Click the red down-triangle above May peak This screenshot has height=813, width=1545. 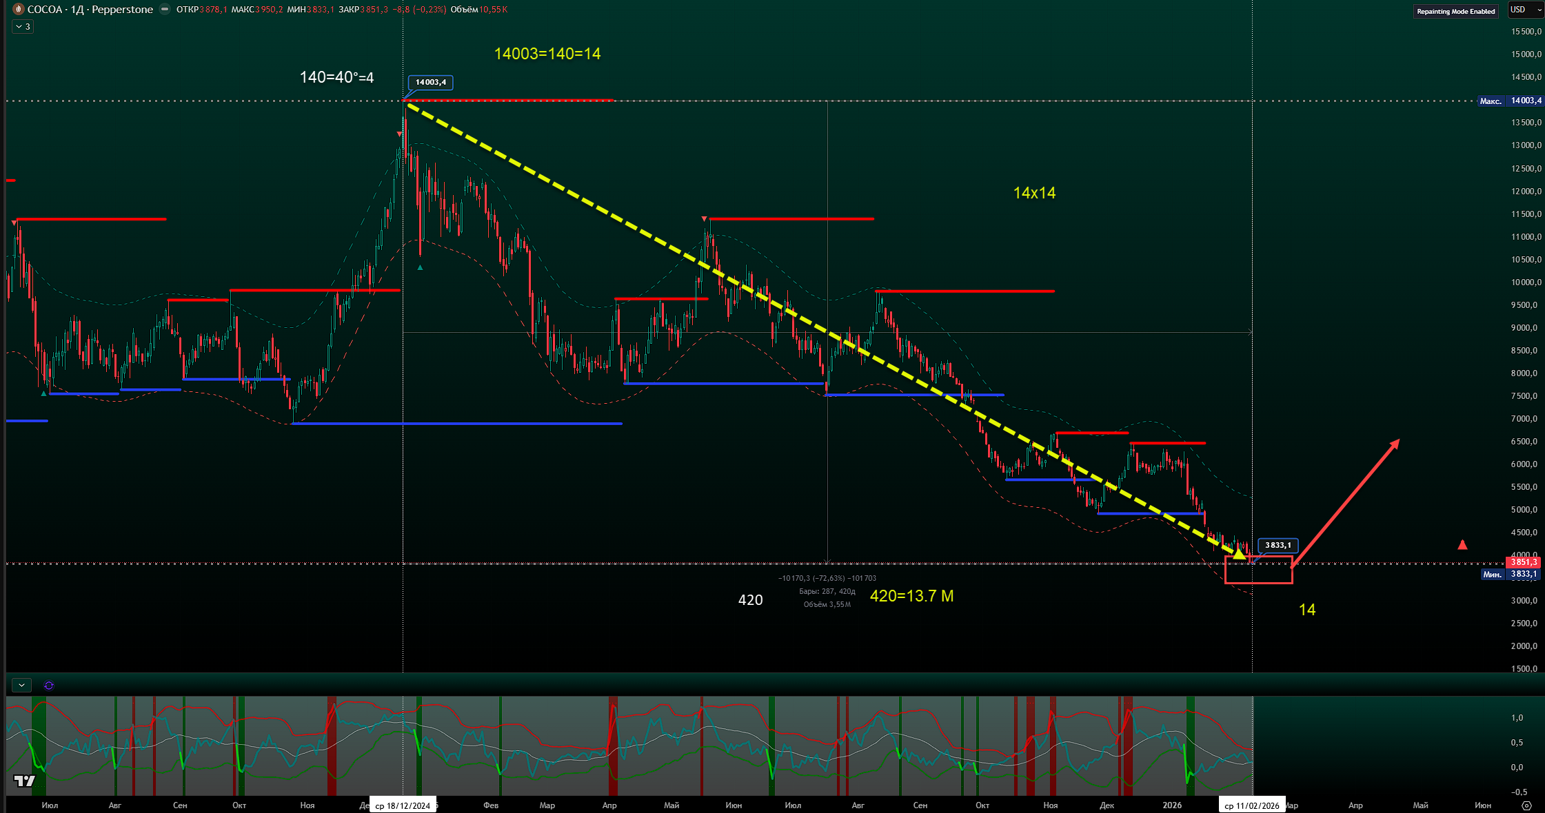(705, 219)
